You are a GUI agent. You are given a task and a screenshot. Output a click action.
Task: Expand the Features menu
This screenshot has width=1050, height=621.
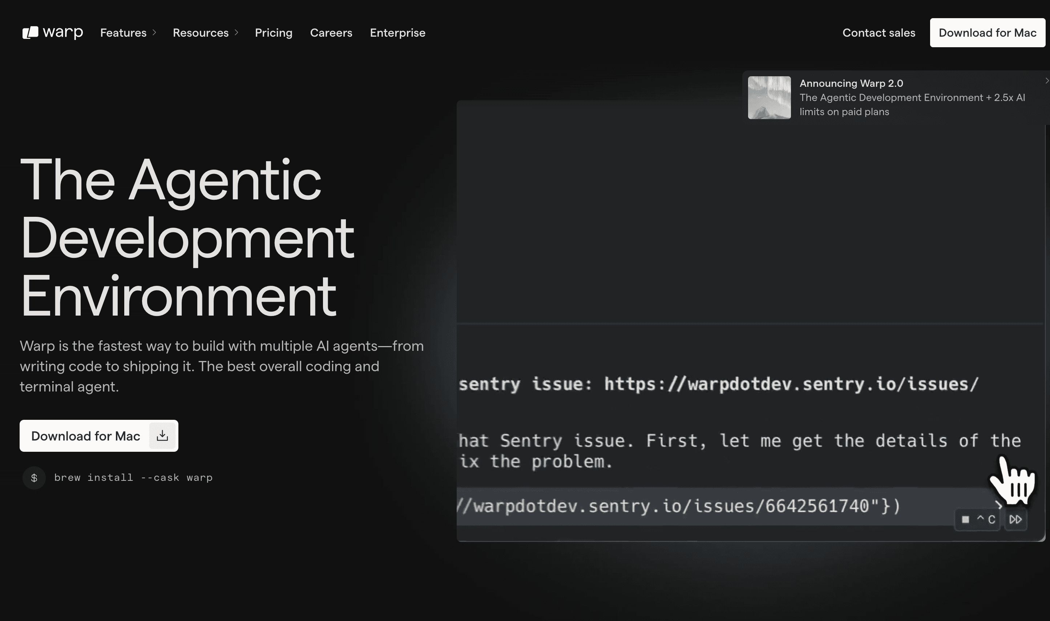point(128,33)
